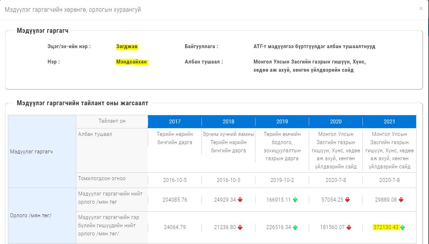Click red down arrow next to 57054.25
Viewport: 429px width, 244px height.
tap(347, 200)
